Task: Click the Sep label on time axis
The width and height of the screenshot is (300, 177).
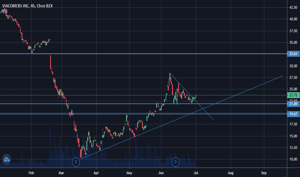Action: (x=264, y=173)
